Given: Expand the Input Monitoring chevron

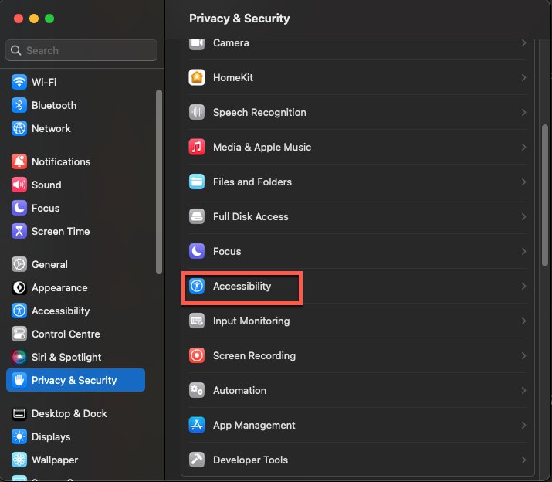Looking at the screenshot, I should (524, 321).
